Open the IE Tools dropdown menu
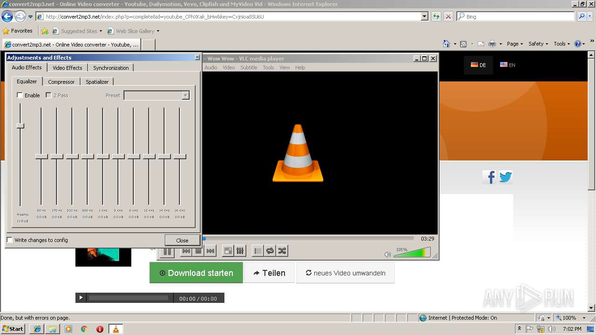Screen dimensions: 596x335 click(x=562, y=44)
